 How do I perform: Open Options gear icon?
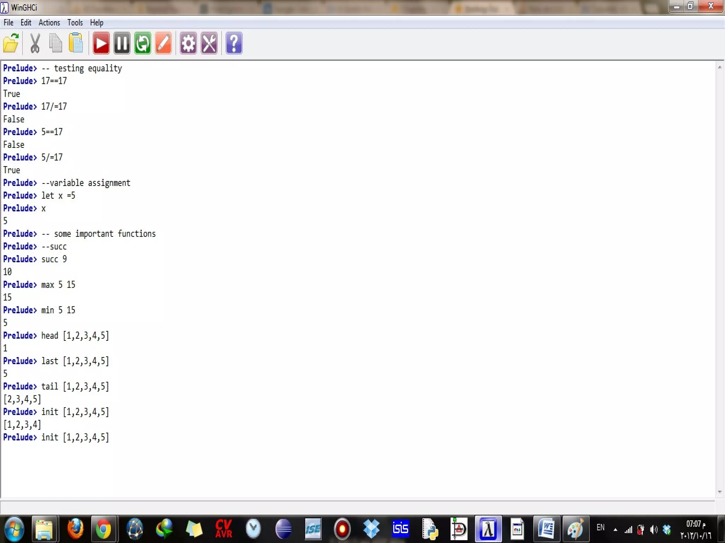(x=188, y=43)
